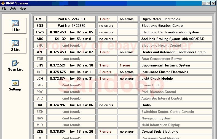Click the 8.382.453 EWS version cell
Image resolution: width=217 pixels, height=139 pixels.
[x=71, y=32]
